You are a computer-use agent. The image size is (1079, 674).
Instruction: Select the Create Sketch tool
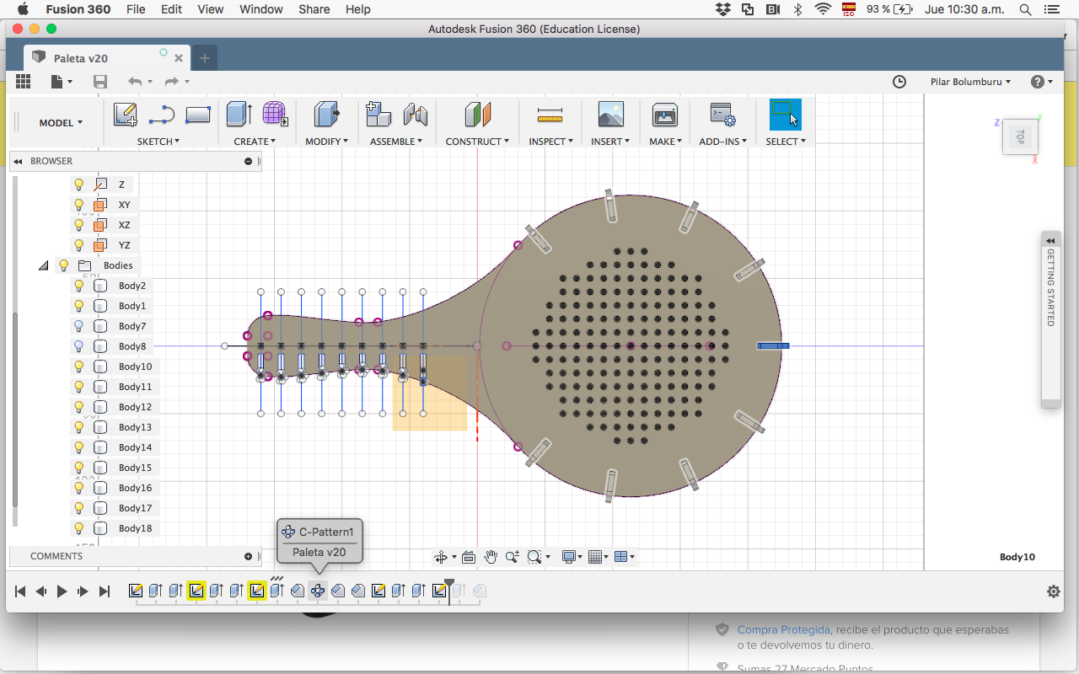click(x=126, y=115)
